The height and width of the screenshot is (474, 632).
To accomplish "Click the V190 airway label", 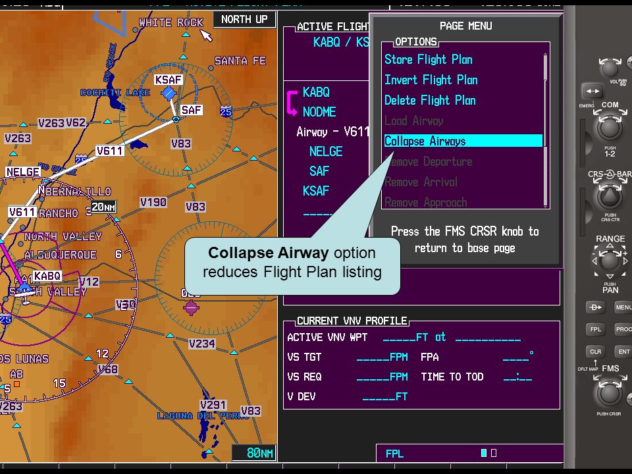I will [153, 202].
